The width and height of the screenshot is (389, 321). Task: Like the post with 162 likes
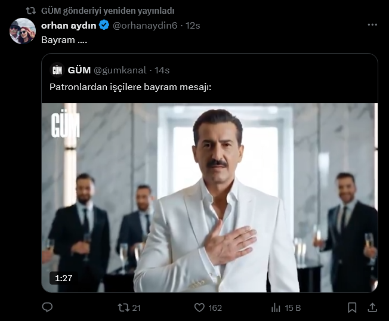click(x=208, y=308)
